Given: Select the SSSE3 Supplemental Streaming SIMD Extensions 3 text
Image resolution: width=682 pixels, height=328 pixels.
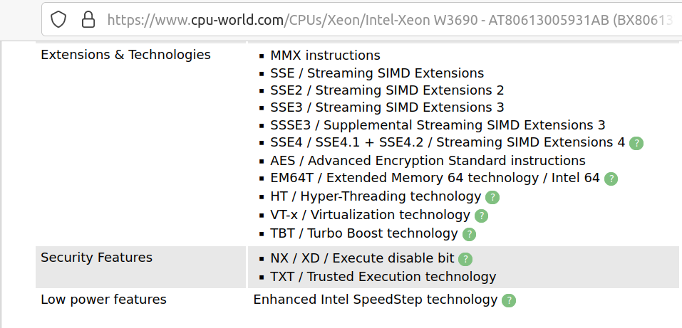Looking at the screenshot, I should click(438, 125).
